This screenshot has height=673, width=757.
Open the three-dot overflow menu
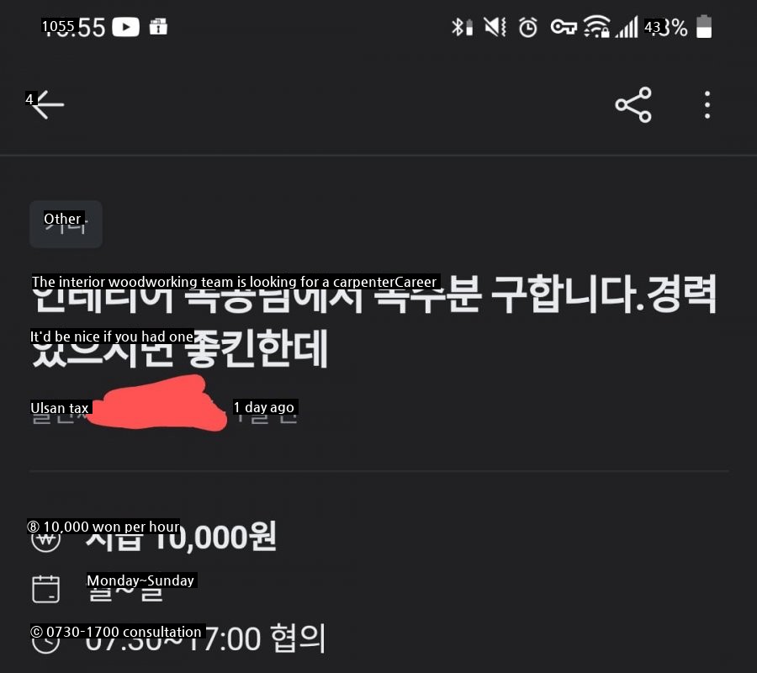click(707, 105)
